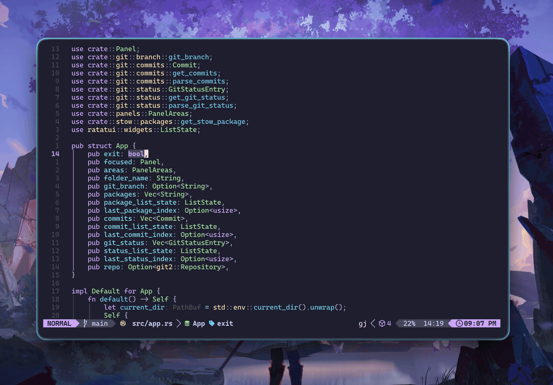Click the status_list_state field

(x=154, y=251)
